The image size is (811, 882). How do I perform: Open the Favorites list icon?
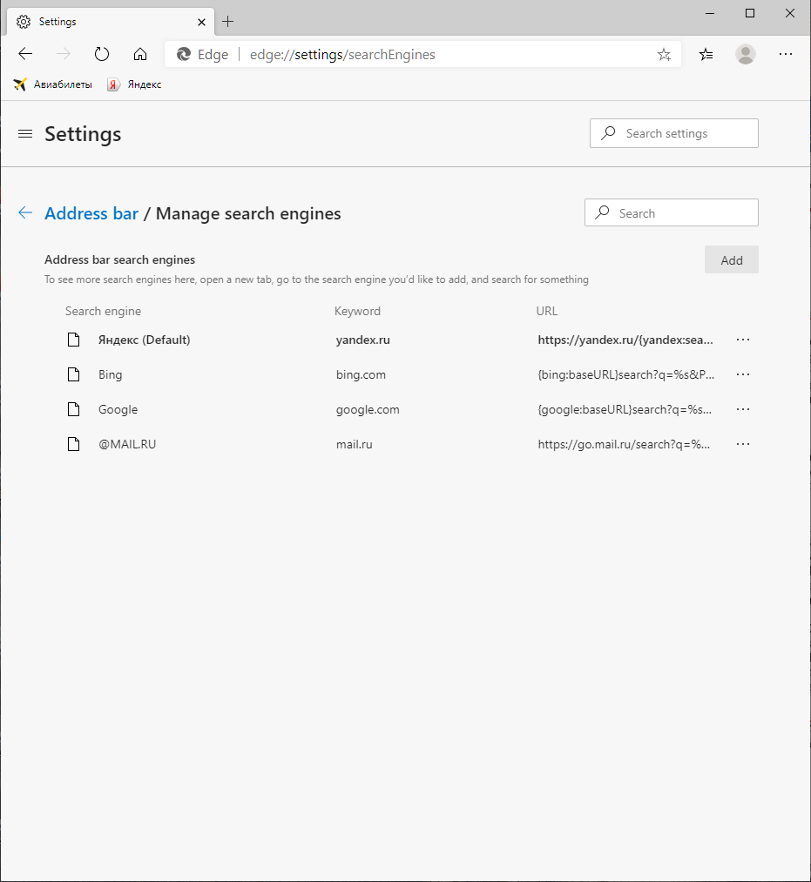coord(706,54)
